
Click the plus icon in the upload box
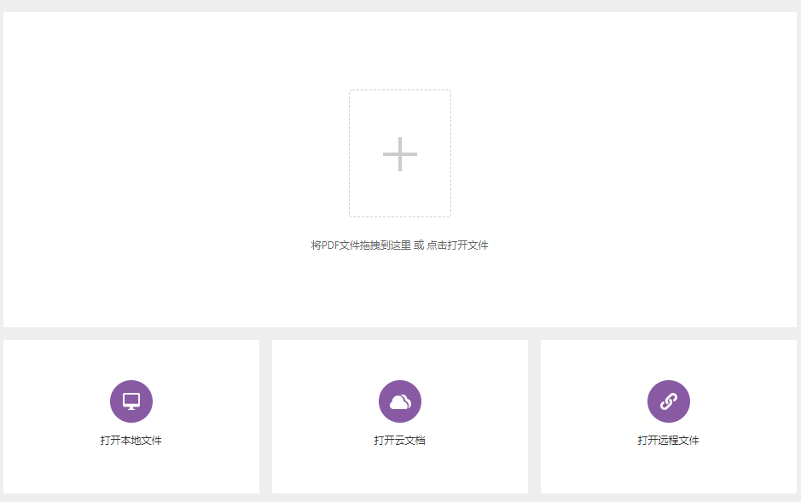[x=399, y=154]
